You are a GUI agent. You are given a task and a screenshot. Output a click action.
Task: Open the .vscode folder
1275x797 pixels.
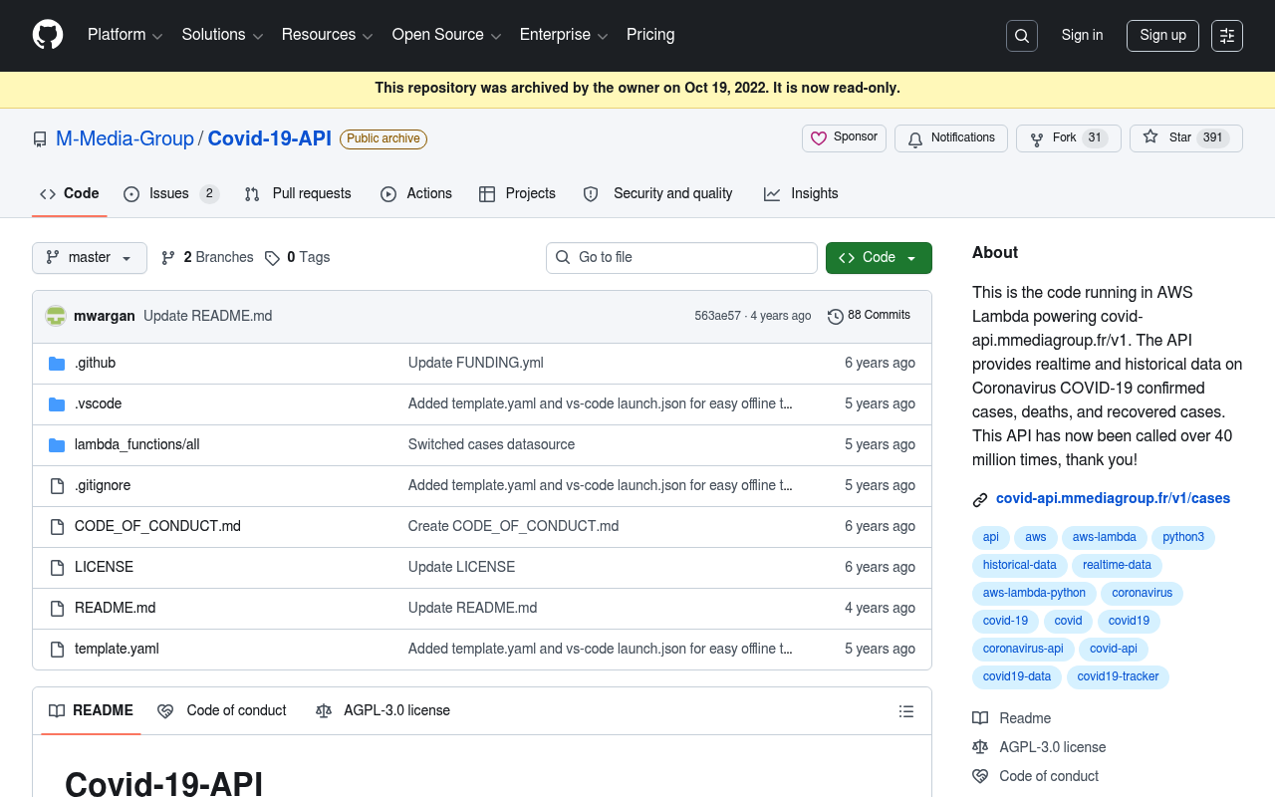point(98,403)
